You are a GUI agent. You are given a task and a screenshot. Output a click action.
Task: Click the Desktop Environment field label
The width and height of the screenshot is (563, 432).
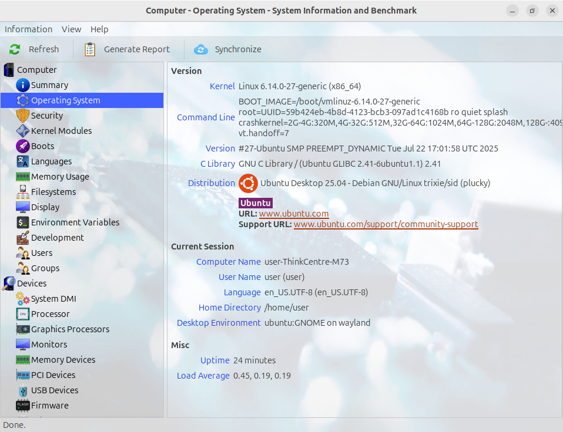tap(219, 323)
